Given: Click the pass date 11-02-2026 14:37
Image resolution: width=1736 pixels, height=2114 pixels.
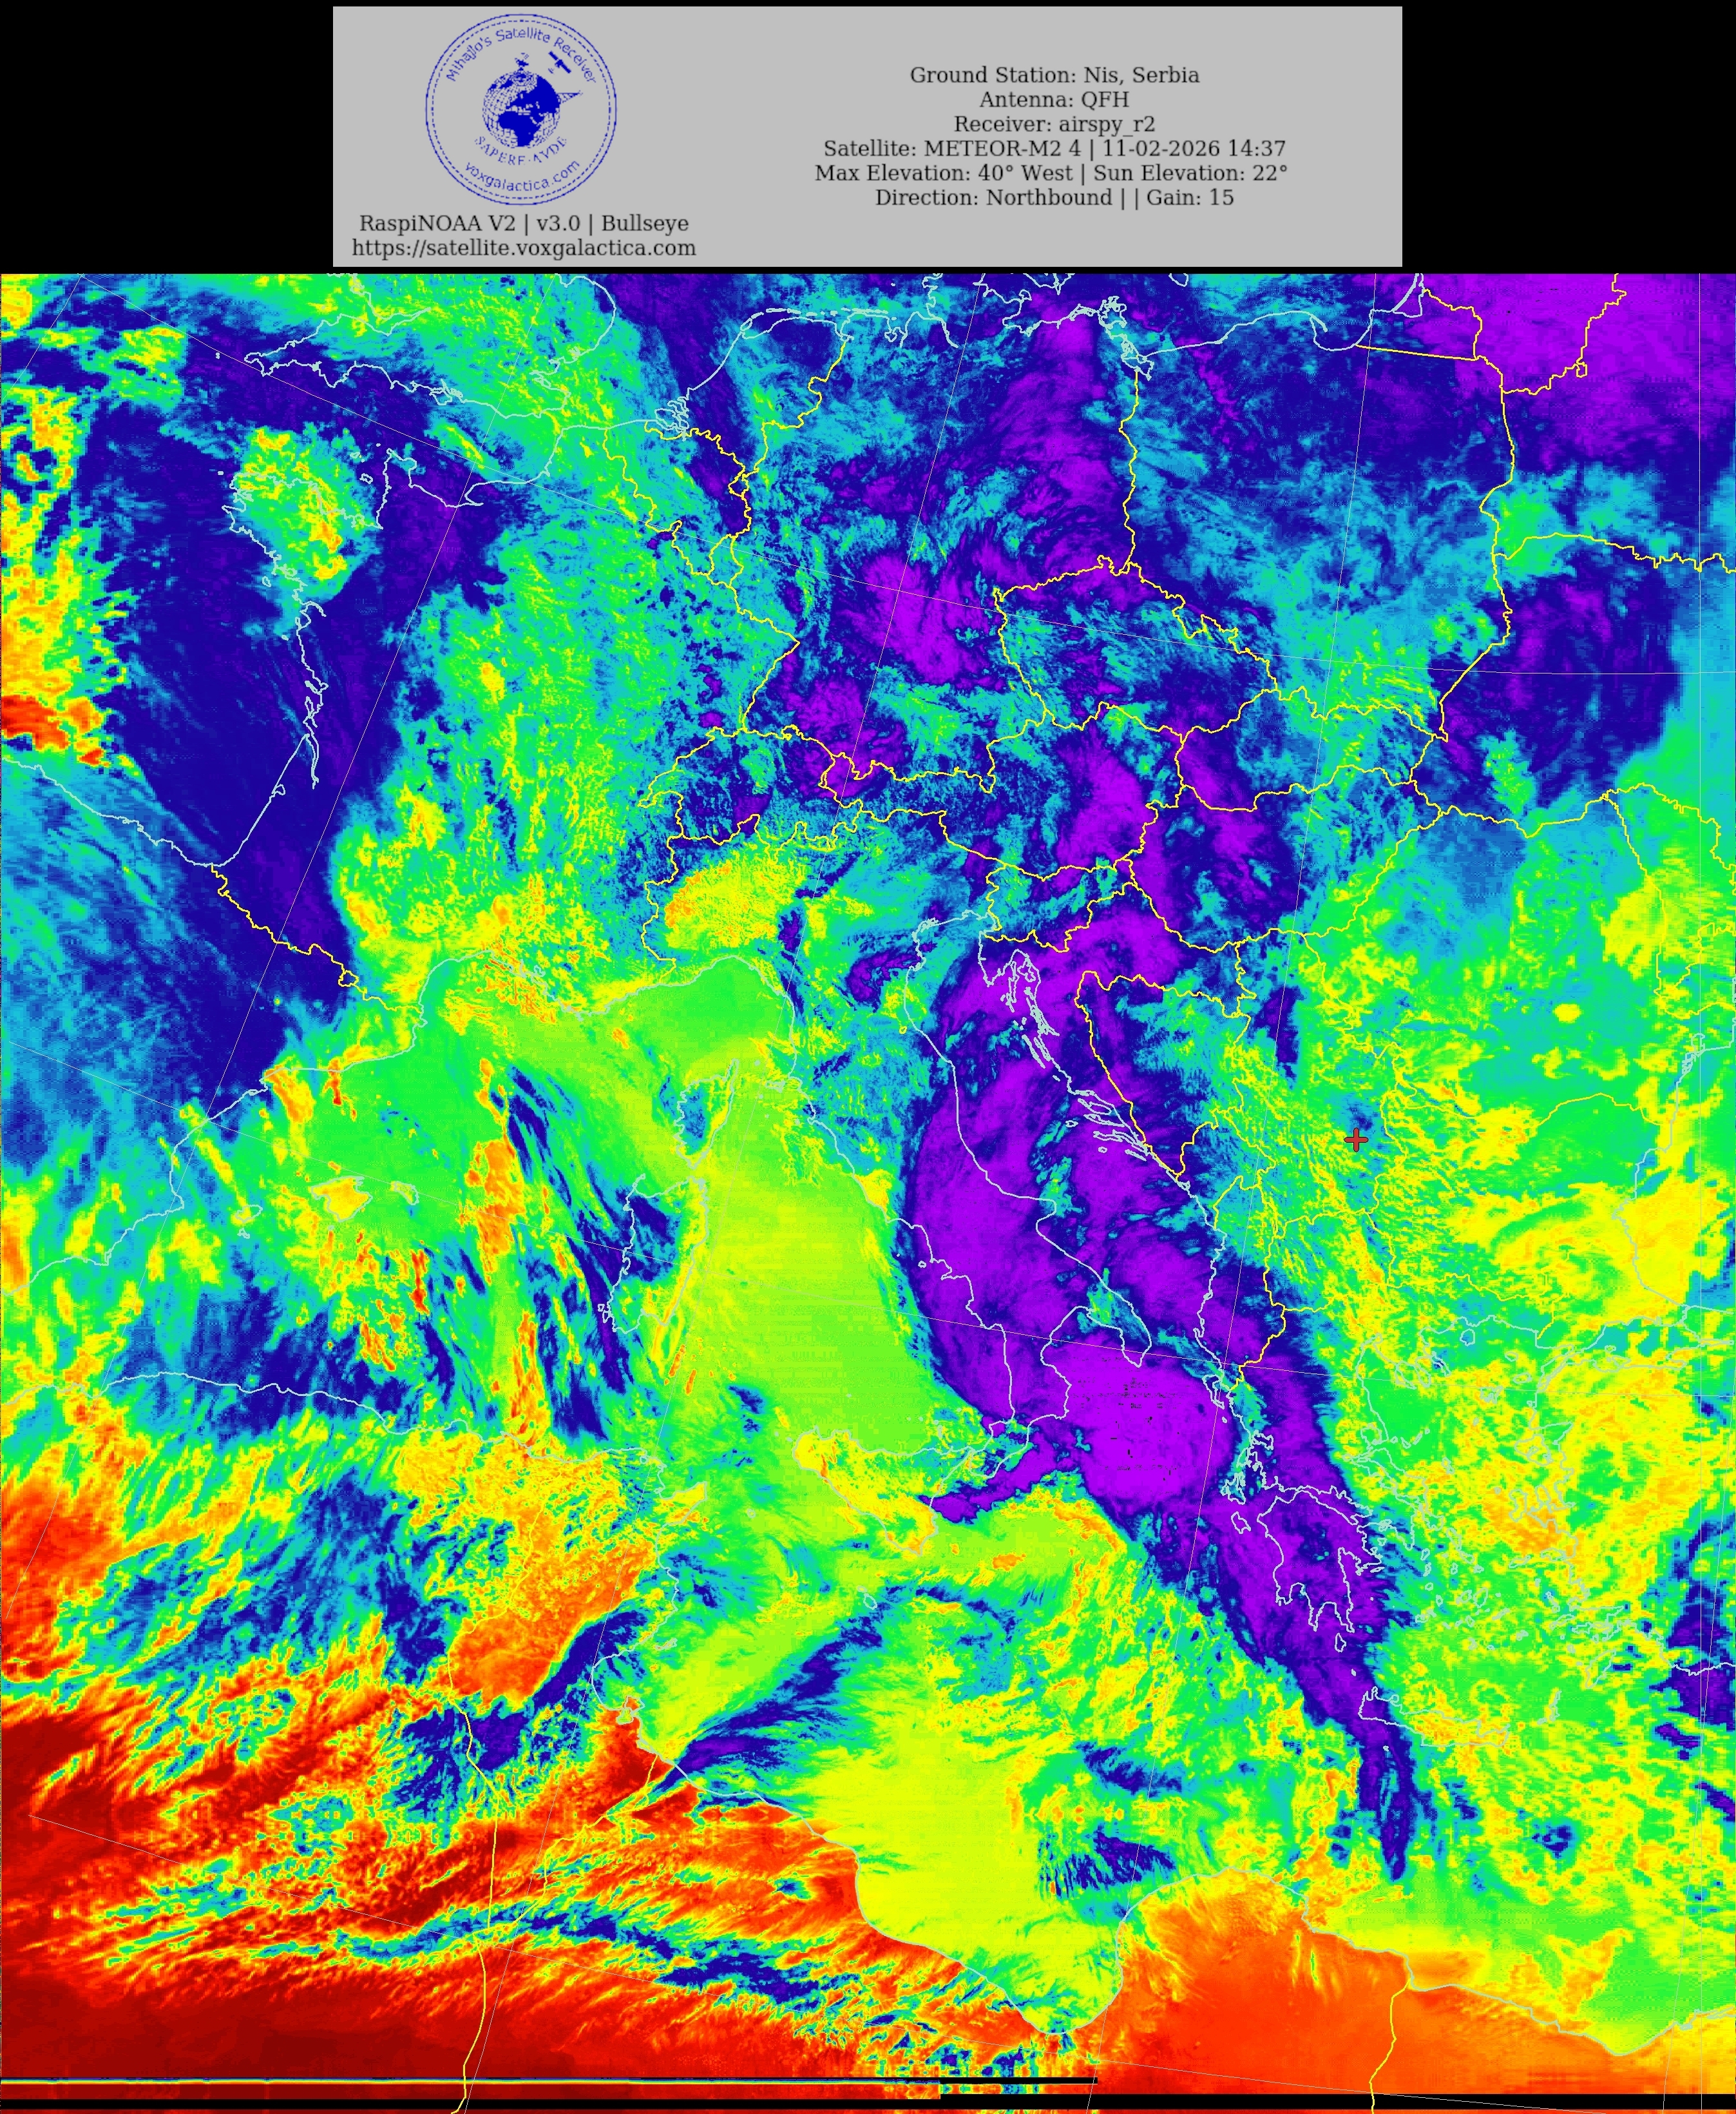Looking at the screenshot, I should pyautogui.click(x=1193, y=148).
